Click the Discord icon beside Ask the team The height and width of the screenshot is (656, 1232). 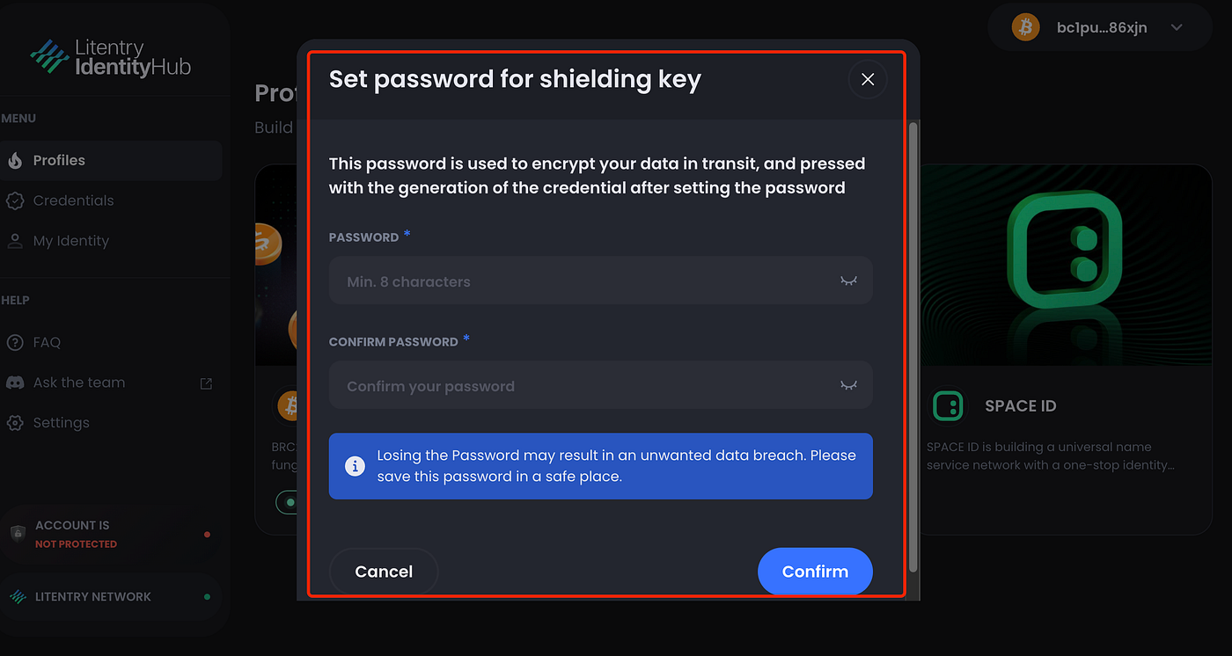[x=15, y=383]
